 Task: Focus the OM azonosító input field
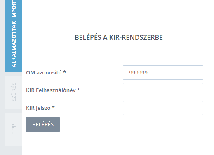pos(163,72)
